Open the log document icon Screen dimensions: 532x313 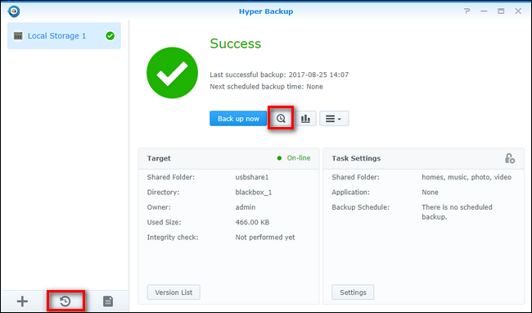(108, 301)
